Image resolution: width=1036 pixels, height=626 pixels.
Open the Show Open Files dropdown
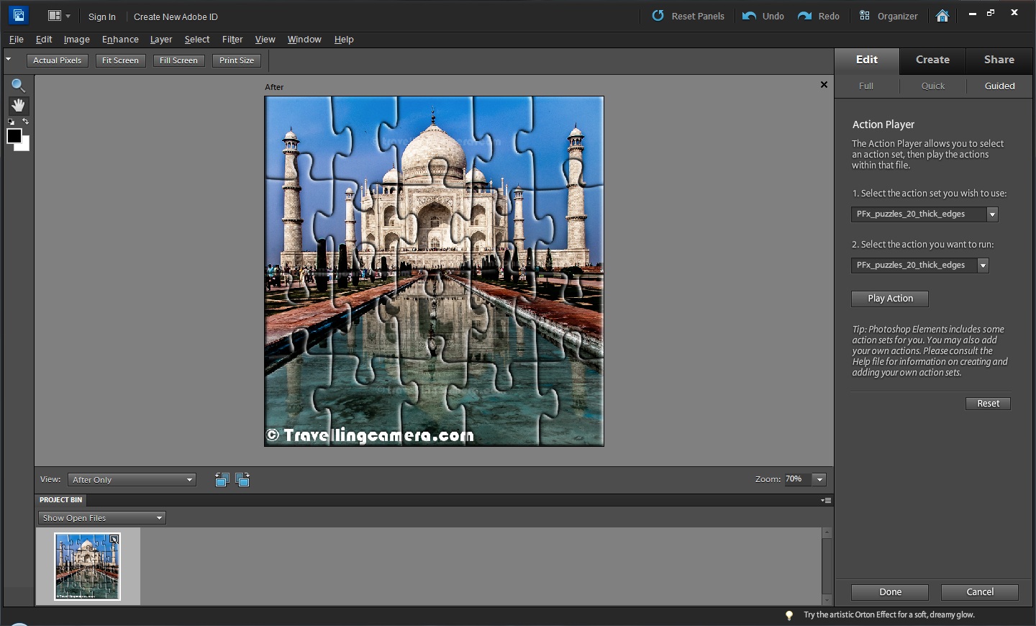pyautogui.click(x=102, y=518)
